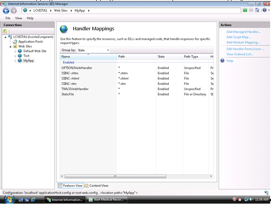The image size is (271, 204).
Task: Select the TRACEVerbHandler row
Action: click(x=137, y=89)
